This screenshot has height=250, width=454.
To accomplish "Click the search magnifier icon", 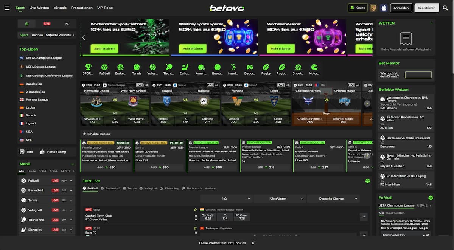I will [x=445, y=8].
